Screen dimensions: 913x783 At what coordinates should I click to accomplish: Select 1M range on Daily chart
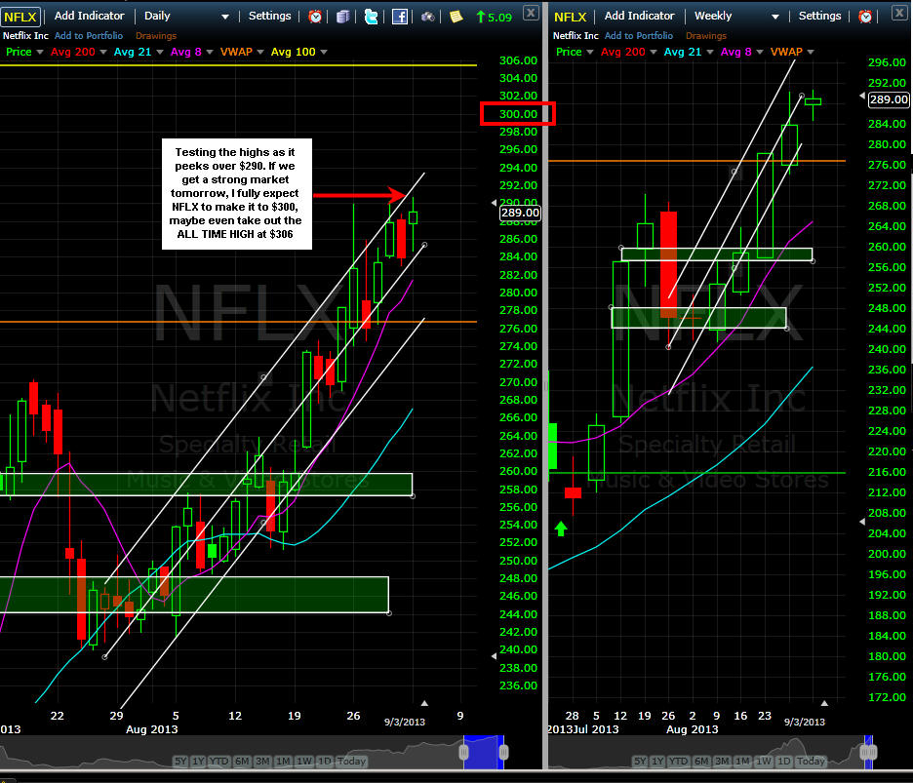tap(283, 761)
